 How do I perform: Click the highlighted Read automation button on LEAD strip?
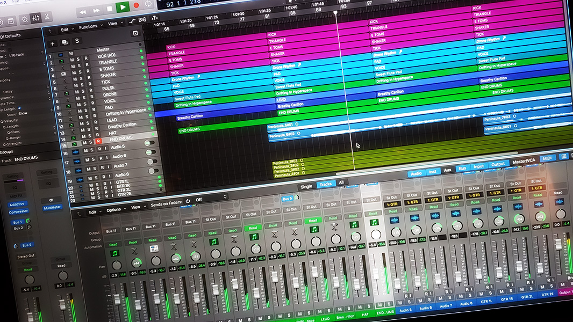point(313,221)
